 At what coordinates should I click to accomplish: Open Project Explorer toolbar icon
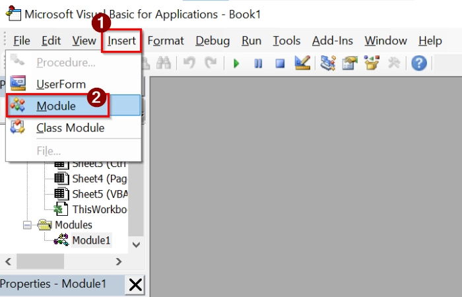(x=328, y=63)
